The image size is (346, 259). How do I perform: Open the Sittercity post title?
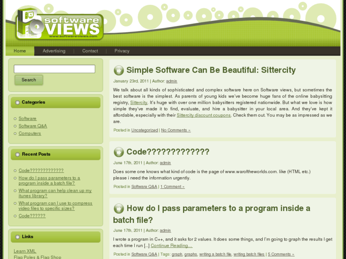[x=211, y=70]
